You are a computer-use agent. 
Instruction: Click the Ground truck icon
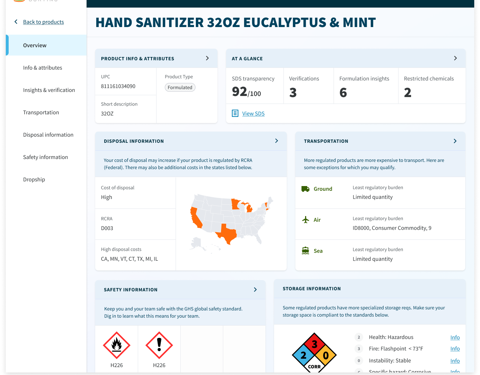click(305, 189)
